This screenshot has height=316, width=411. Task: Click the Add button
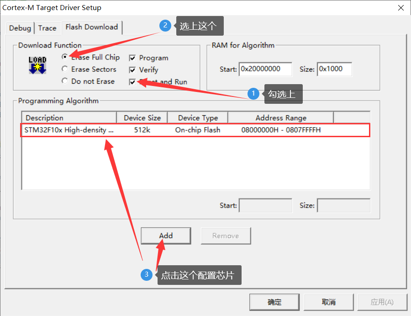click(x=165, y=236)
